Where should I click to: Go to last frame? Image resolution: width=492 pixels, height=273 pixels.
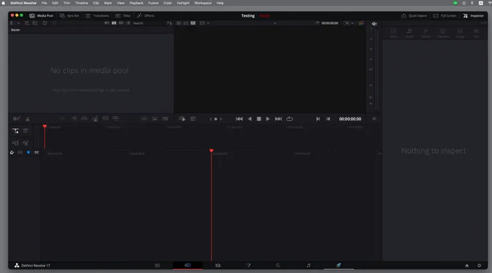point(279,119)
